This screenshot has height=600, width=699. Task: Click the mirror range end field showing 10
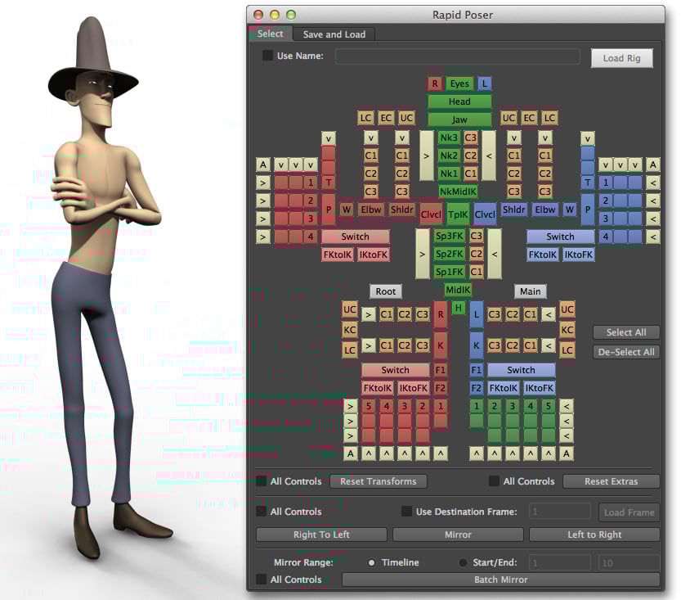point(629,562)
